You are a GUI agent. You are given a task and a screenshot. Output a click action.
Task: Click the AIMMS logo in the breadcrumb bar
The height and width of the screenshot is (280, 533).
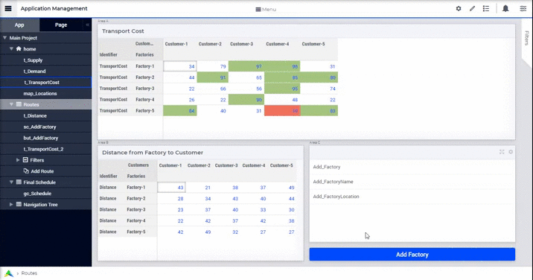pyautogui.click(x=8, y=273)
